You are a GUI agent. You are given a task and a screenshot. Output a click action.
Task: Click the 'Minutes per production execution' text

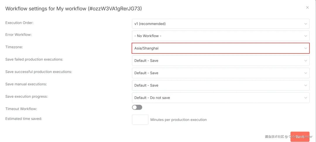pyautogui.click(x=178, y=120)
